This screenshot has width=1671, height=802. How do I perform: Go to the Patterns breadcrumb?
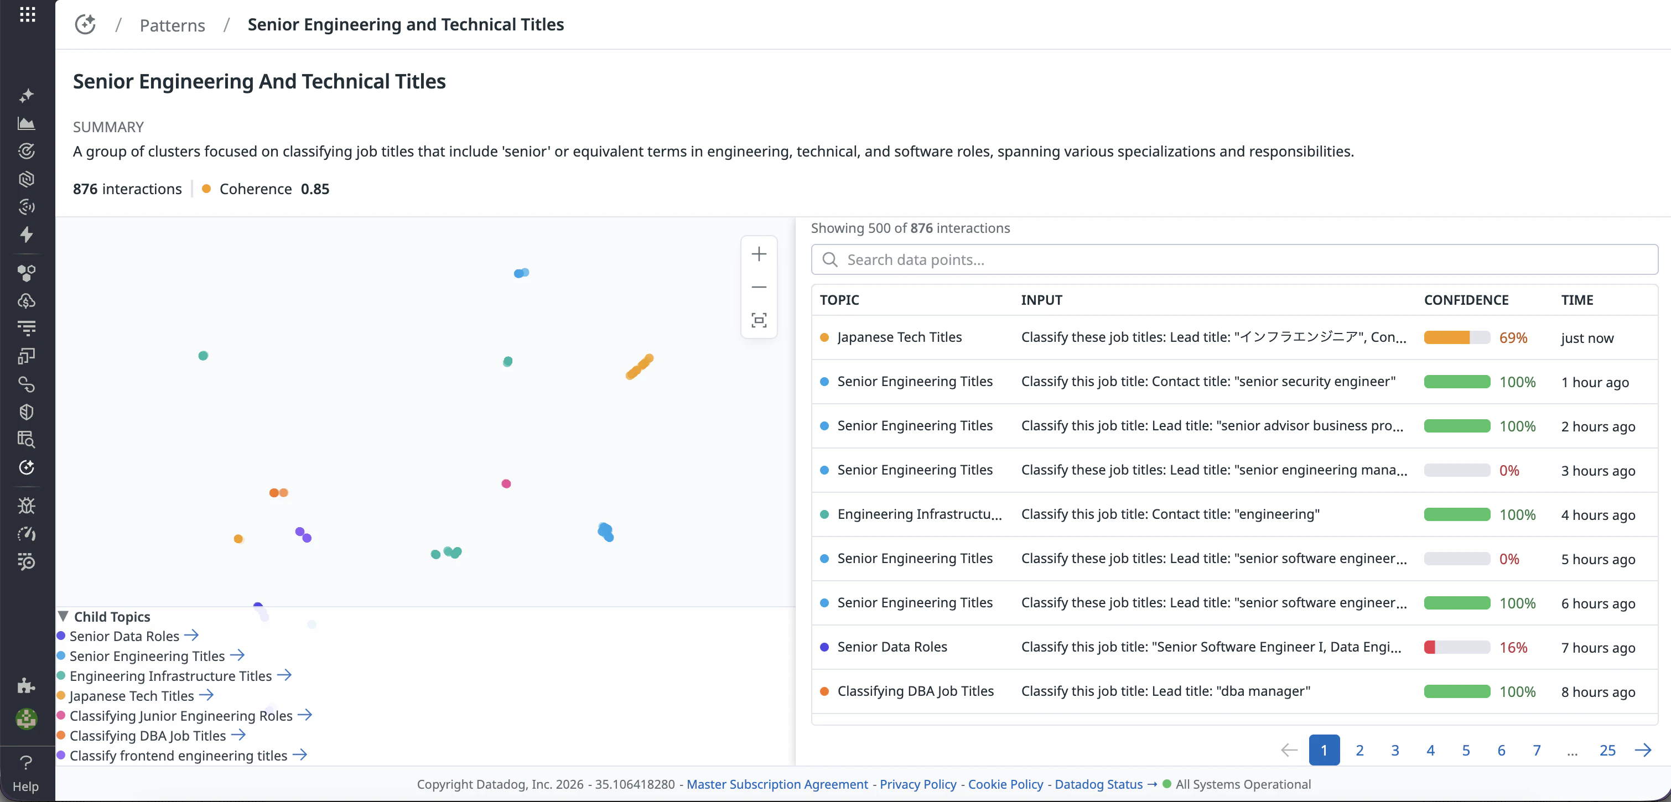pyautogui.click(x=172, y=25)
